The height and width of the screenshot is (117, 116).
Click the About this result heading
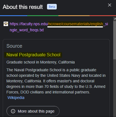tap(23, 7)
